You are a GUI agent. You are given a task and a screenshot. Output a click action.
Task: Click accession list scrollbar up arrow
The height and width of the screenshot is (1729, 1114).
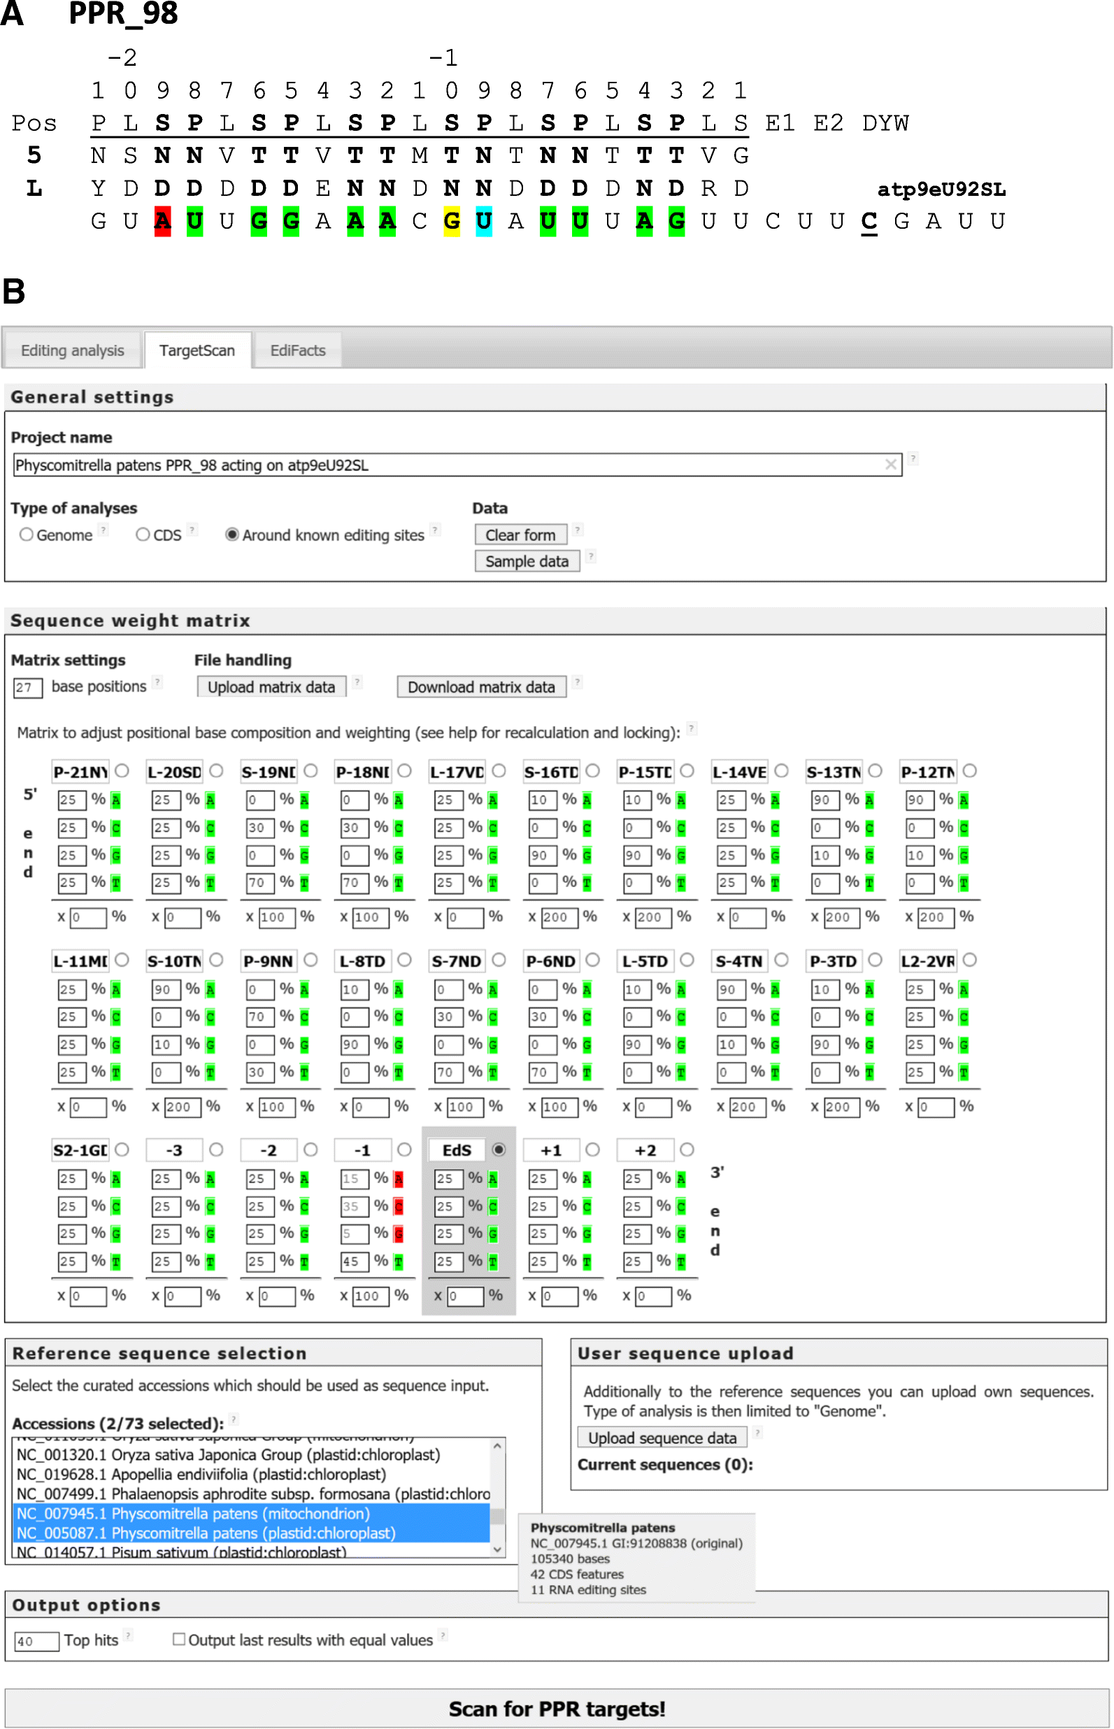(497, 1446)
